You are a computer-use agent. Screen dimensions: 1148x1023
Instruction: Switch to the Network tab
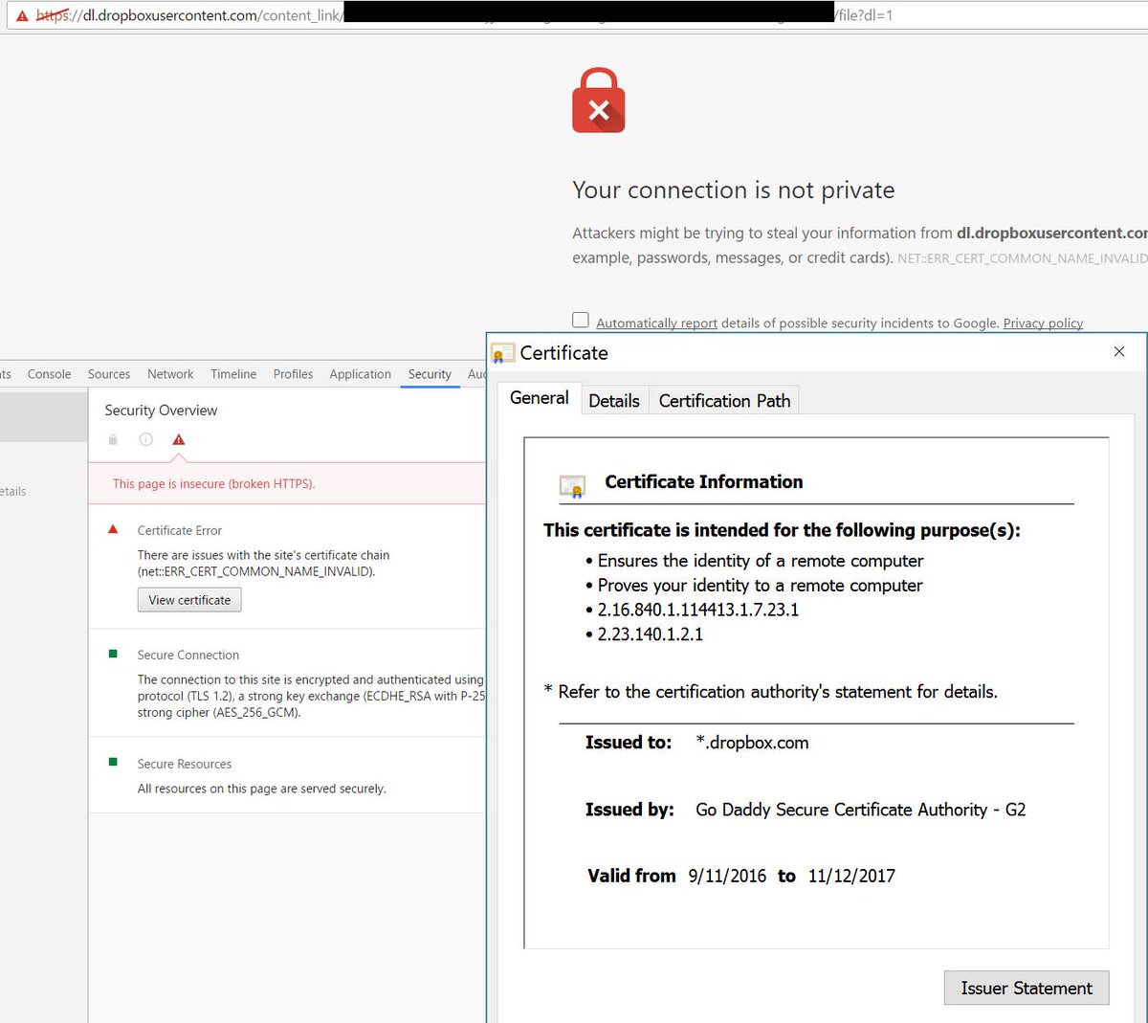[170, 374]
